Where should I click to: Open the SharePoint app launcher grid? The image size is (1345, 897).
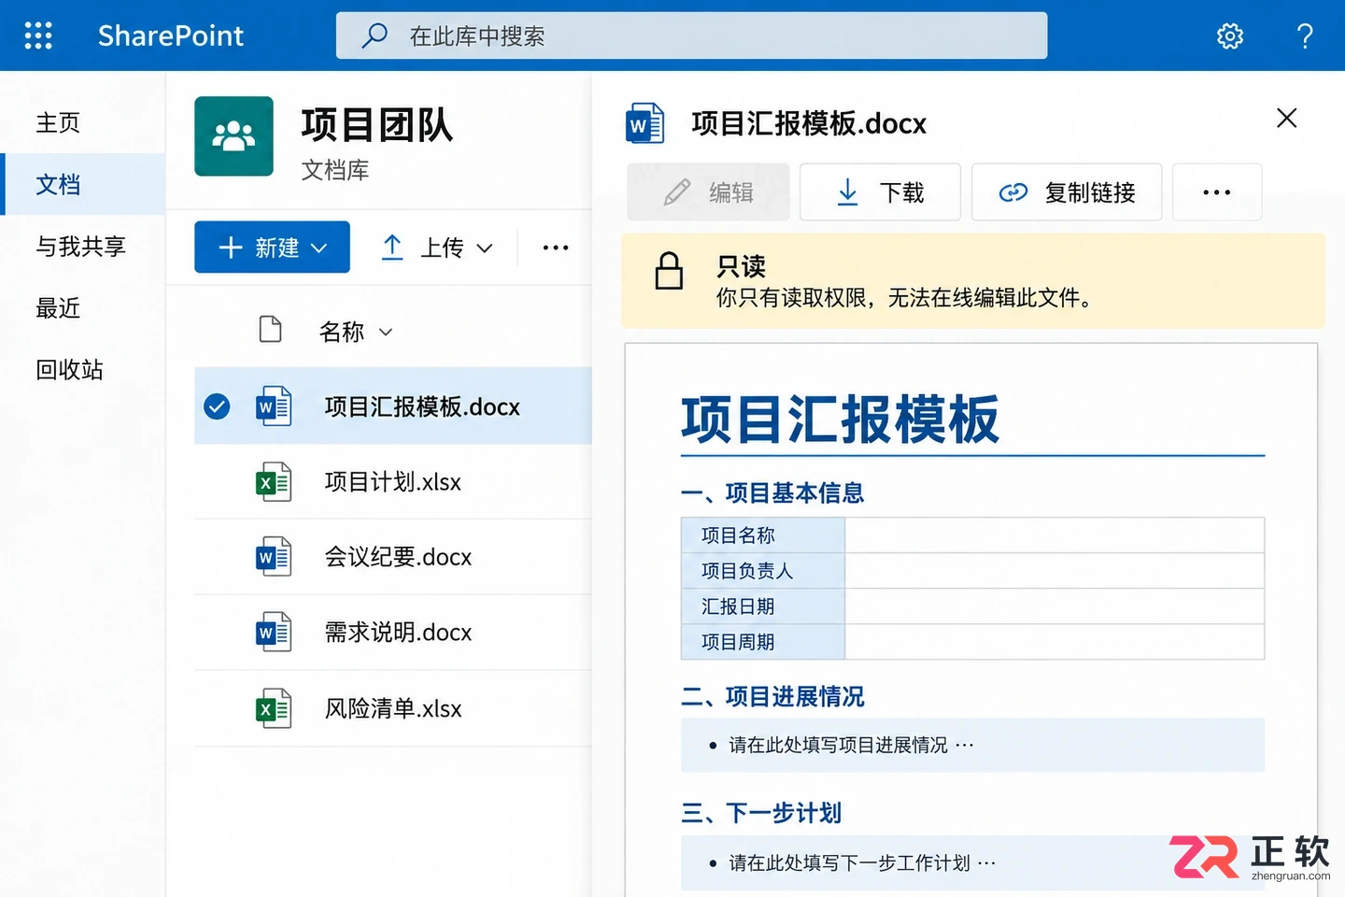[x=38, y=36]
